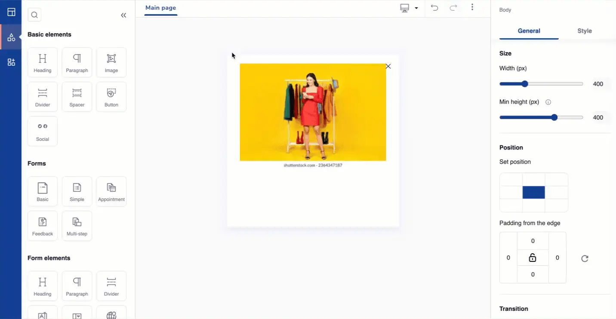This screenshot has height=319, width=616.
Task: Open the Style tab
Action: (x=585, y=31)
